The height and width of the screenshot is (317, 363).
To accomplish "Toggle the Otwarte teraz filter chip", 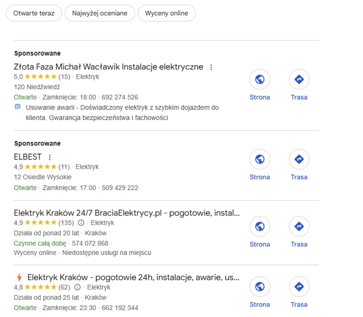I will click(x=34, y=13).
